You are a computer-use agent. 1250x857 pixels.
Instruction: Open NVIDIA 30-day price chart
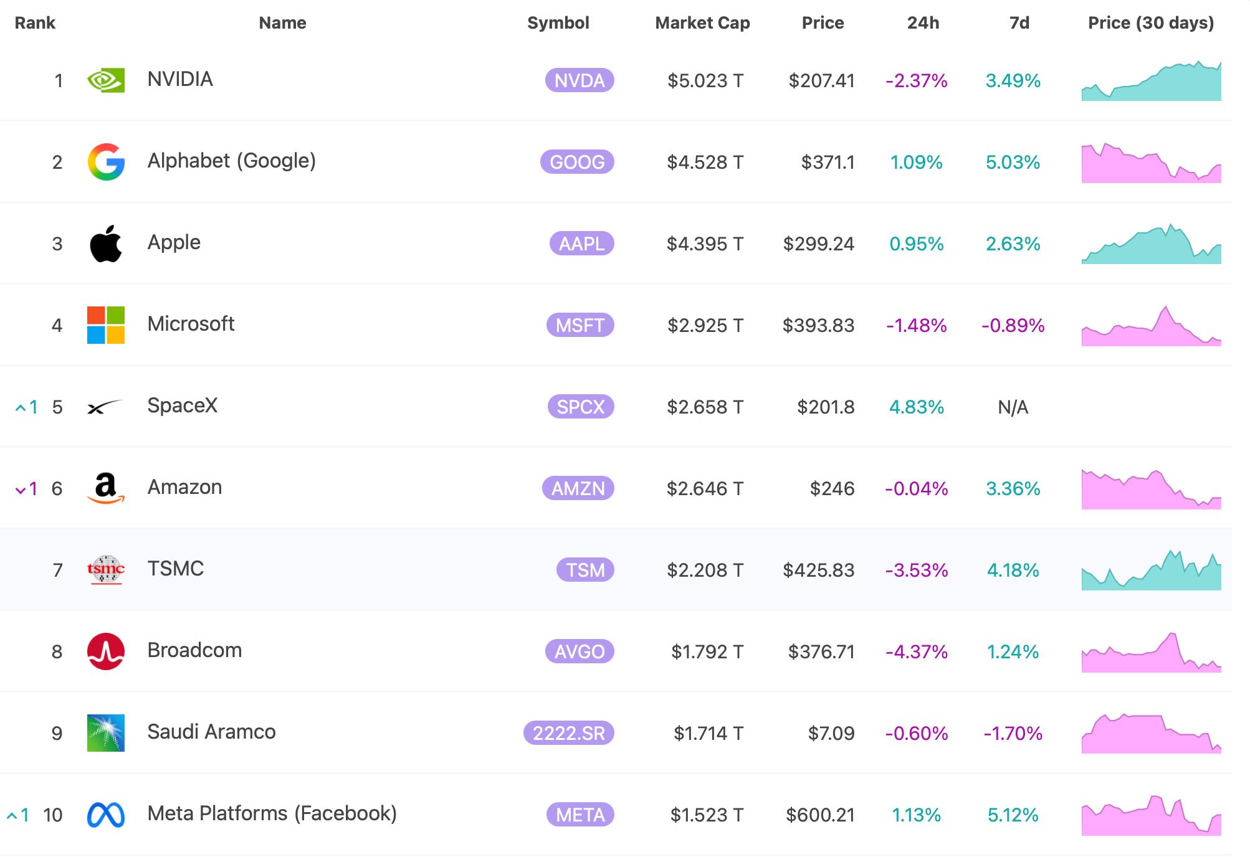[1151, 80]
